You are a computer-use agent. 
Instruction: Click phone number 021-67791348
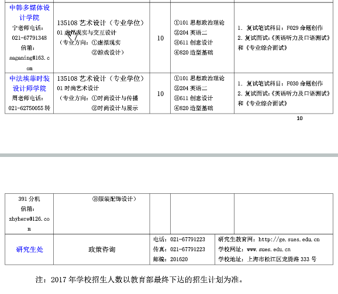pos(29,38)
